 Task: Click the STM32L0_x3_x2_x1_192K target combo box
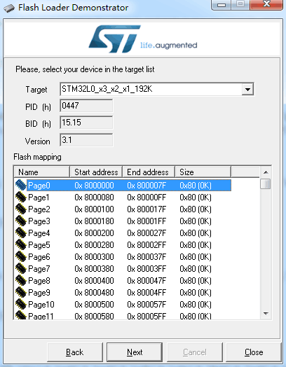point(157,89)
